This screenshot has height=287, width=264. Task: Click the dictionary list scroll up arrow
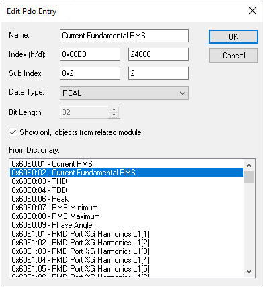point(249,165)
